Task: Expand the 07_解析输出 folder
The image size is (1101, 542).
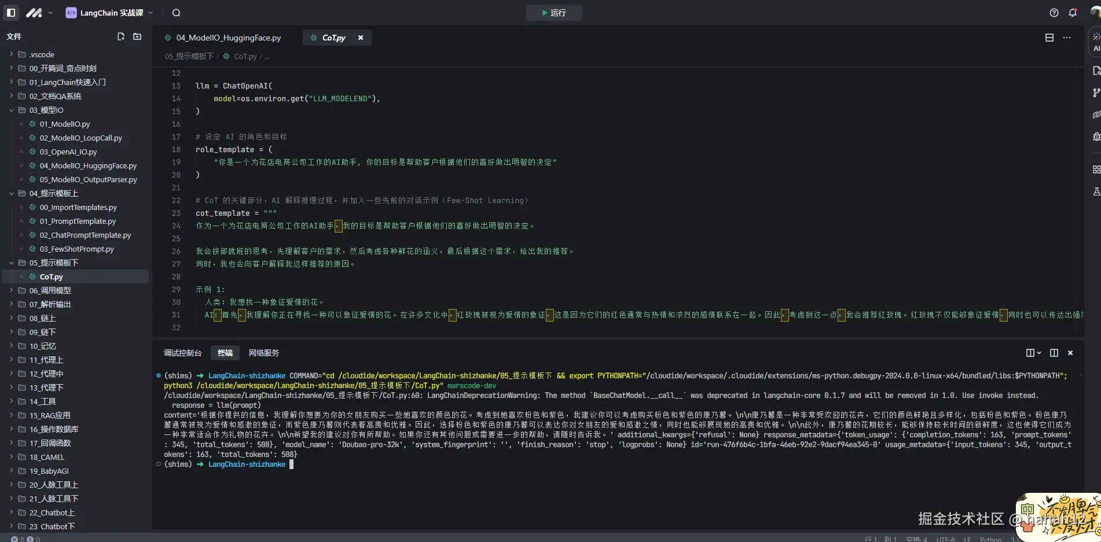Action: click(75, 304)
